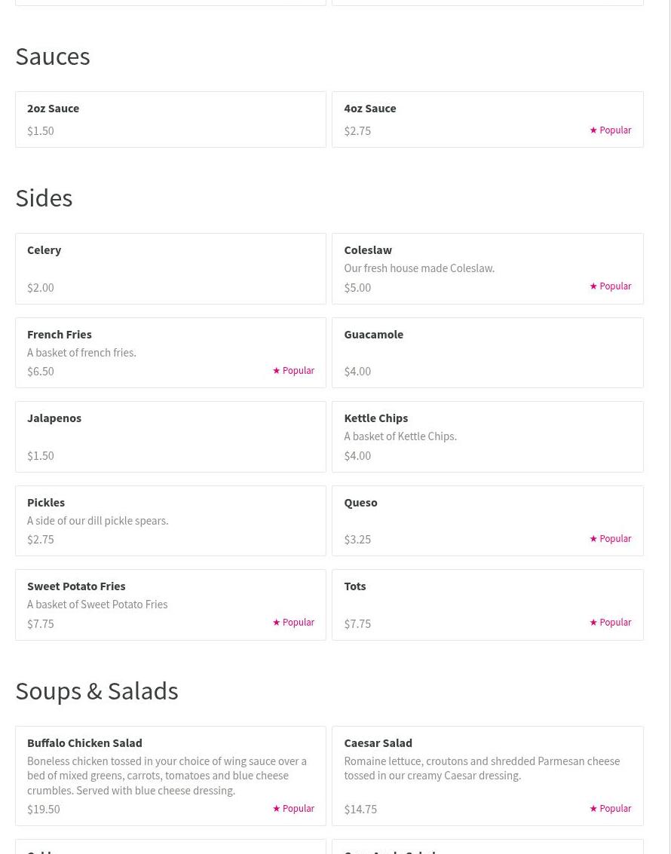Click the Popular star on Caesar Salad

point(593,809)
